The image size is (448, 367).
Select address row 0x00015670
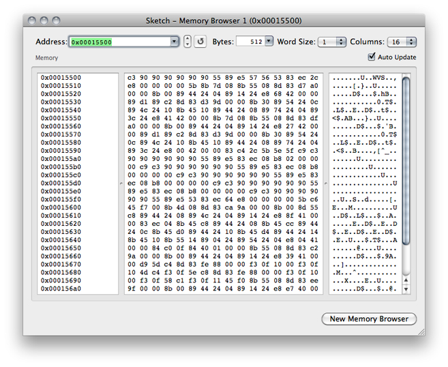(x=61, y=265)
